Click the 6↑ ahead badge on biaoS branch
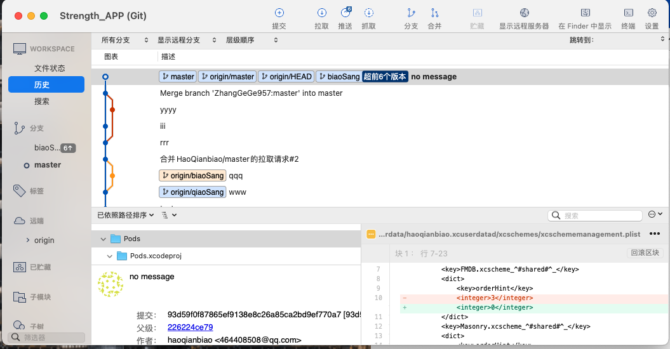Viewport: 670px width, 349px height. pos(68,148)
